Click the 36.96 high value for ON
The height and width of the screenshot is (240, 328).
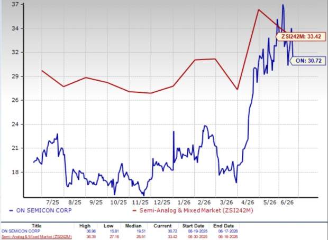pos(91,231)
